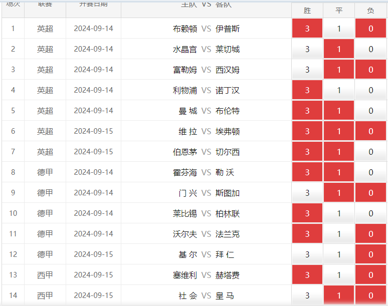Deselect win (3) for 维拉 VS 埃弗顿
The width and height of the screenshot is (388, 306).
pos(307,131)
